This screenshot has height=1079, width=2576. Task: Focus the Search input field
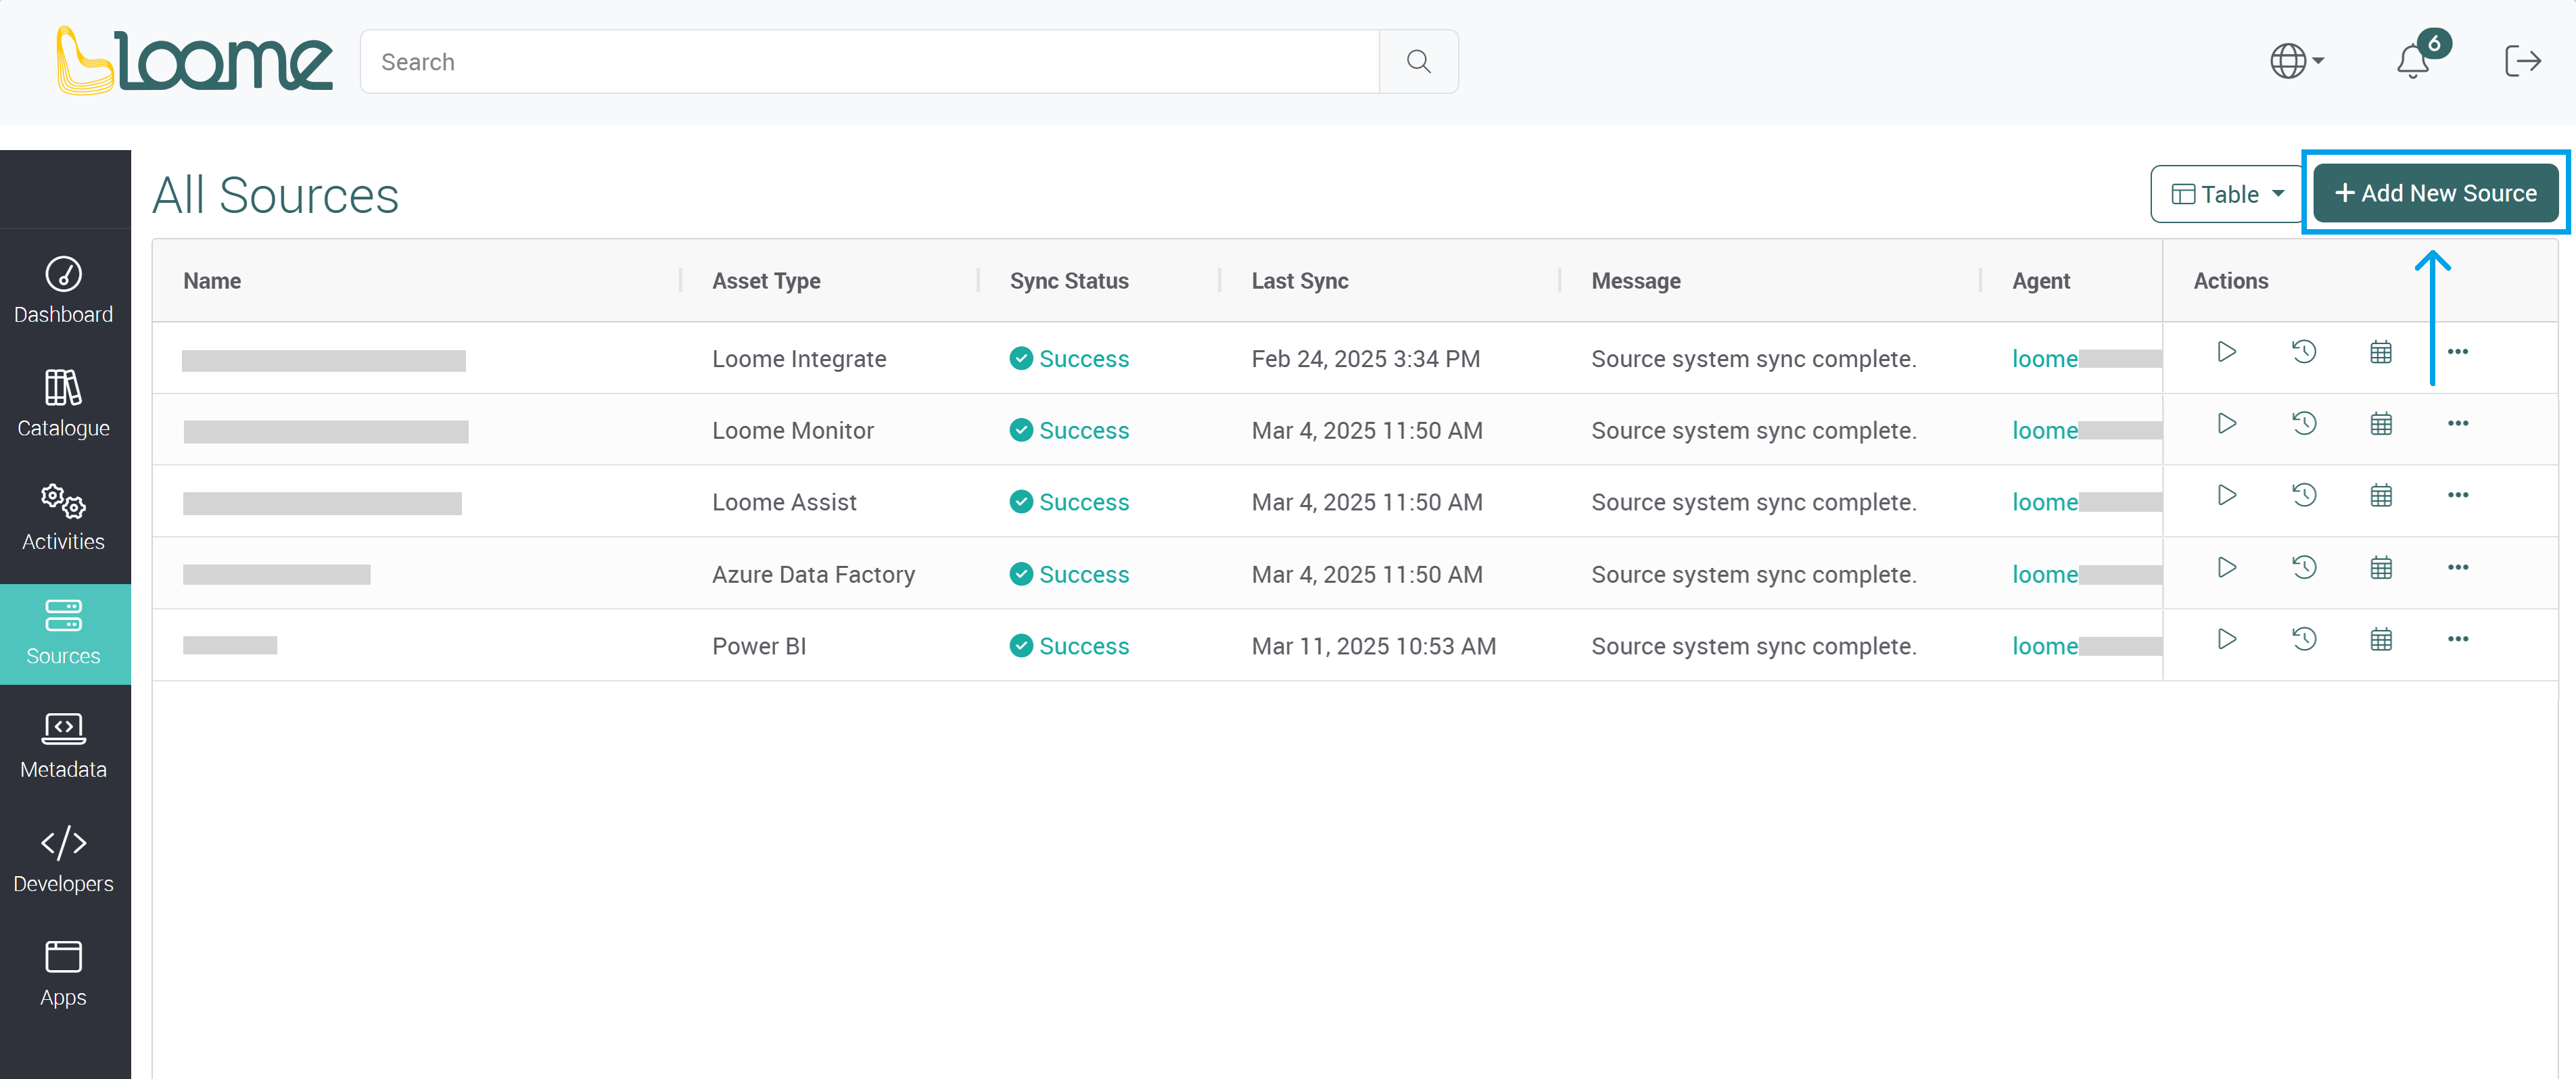click(x=869, y=61)
